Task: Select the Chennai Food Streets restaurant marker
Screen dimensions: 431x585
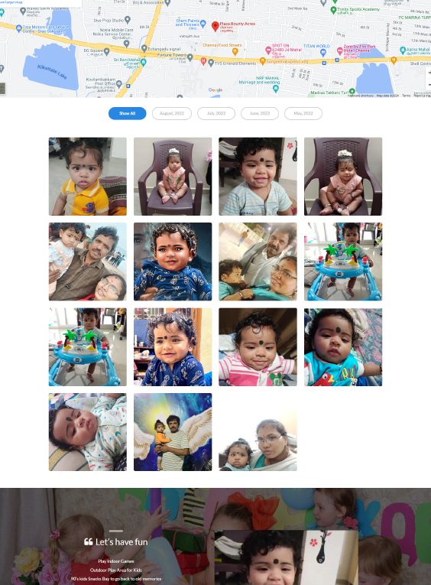Action: (x=235, y=52)
